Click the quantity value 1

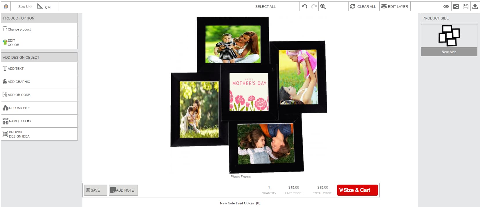coord(269,188)
